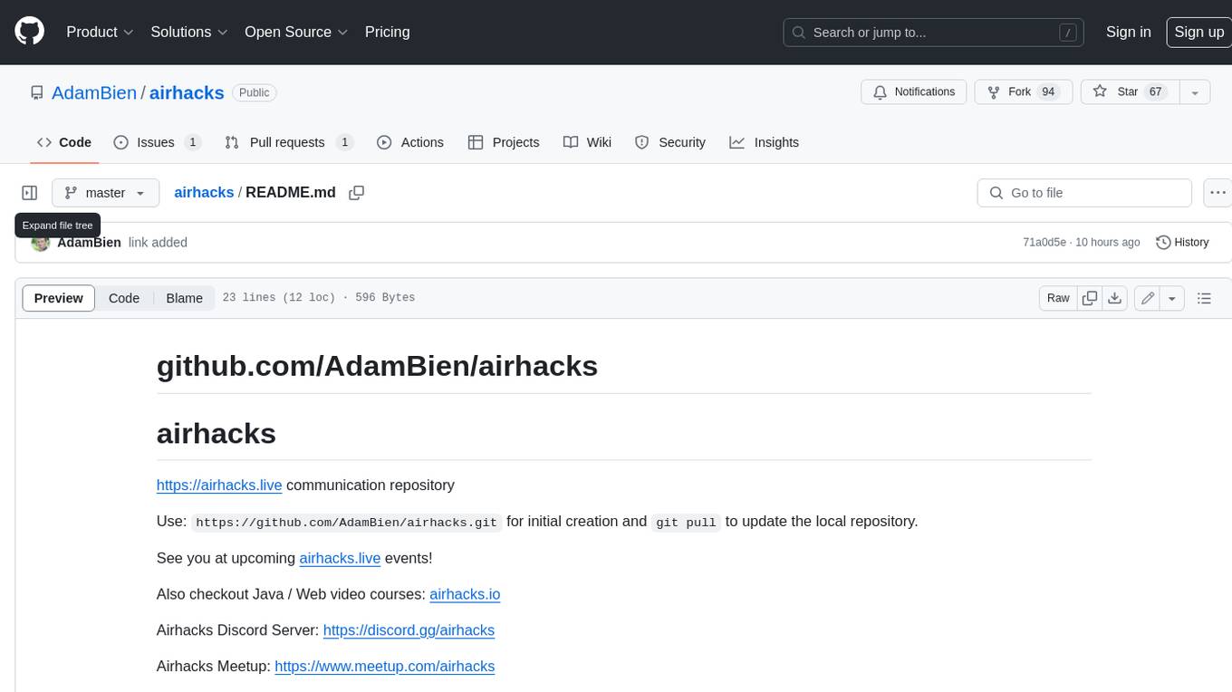This screenshot has height=692, width=1232.
Task: View the file History
Action: pyautogui.click(x=1182, y=243)
